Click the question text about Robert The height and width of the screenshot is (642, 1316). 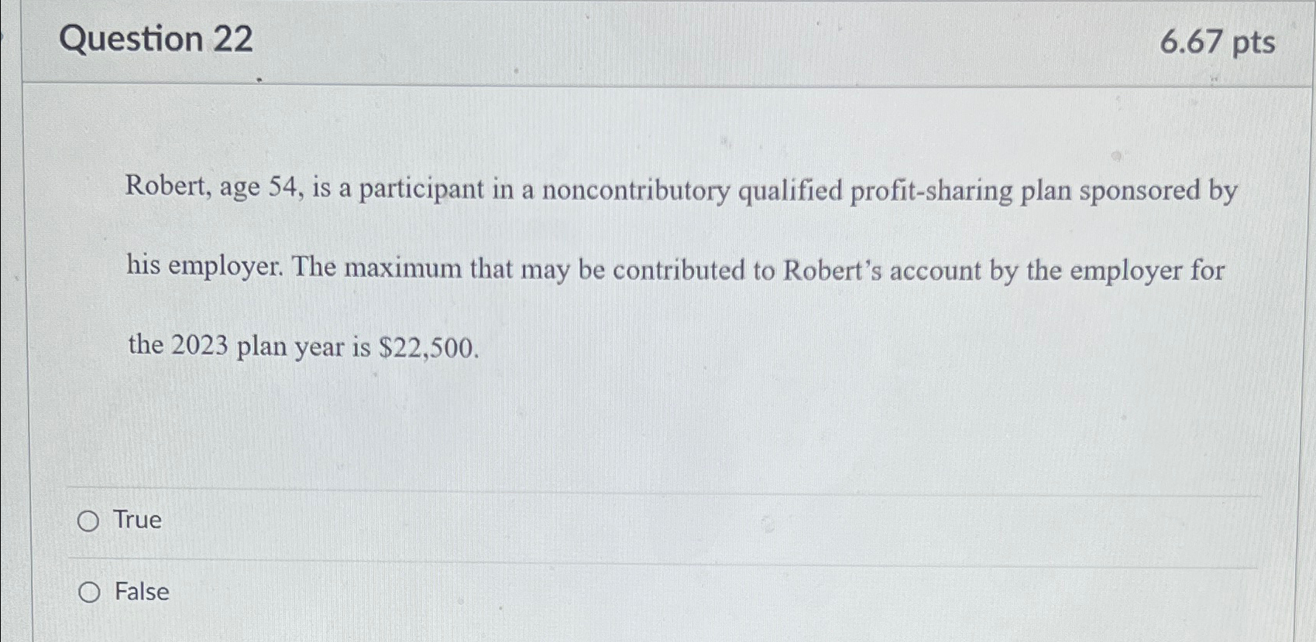point(682,268)
